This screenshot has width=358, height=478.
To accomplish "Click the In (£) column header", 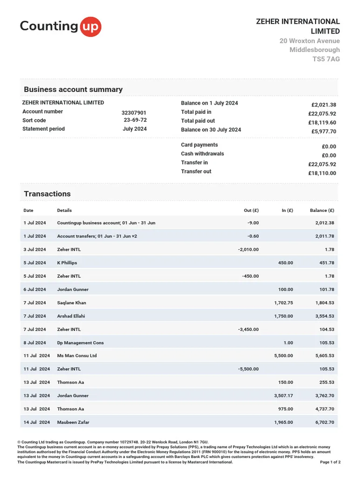I will [287, 211].
